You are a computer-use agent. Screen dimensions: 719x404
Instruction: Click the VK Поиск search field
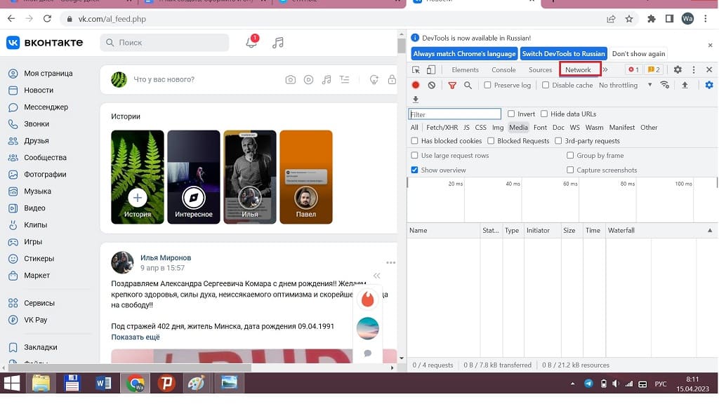coord(164,43)
